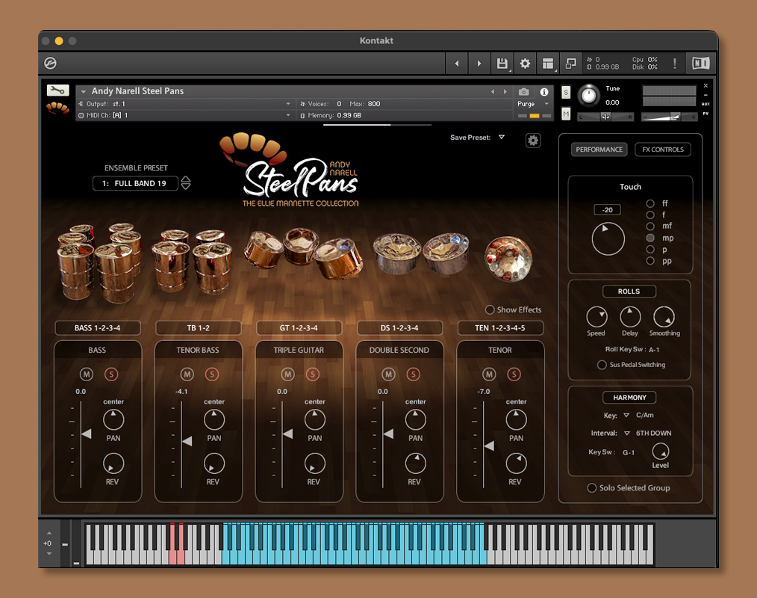The image size is (757, 598).
Task: Mute the Bass channel
Action: tap(85, 374)
